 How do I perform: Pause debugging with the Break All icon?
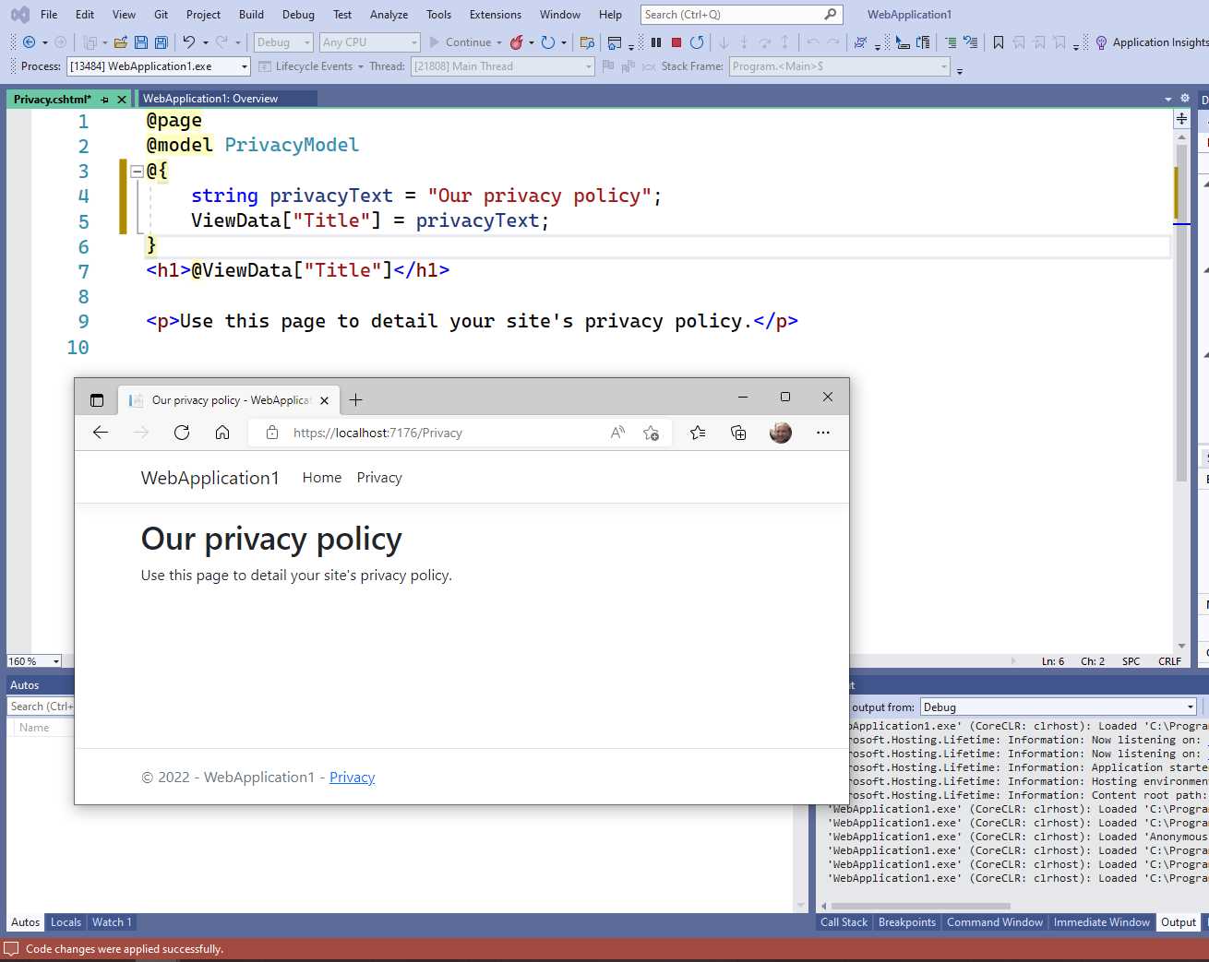tap(656, 42)
